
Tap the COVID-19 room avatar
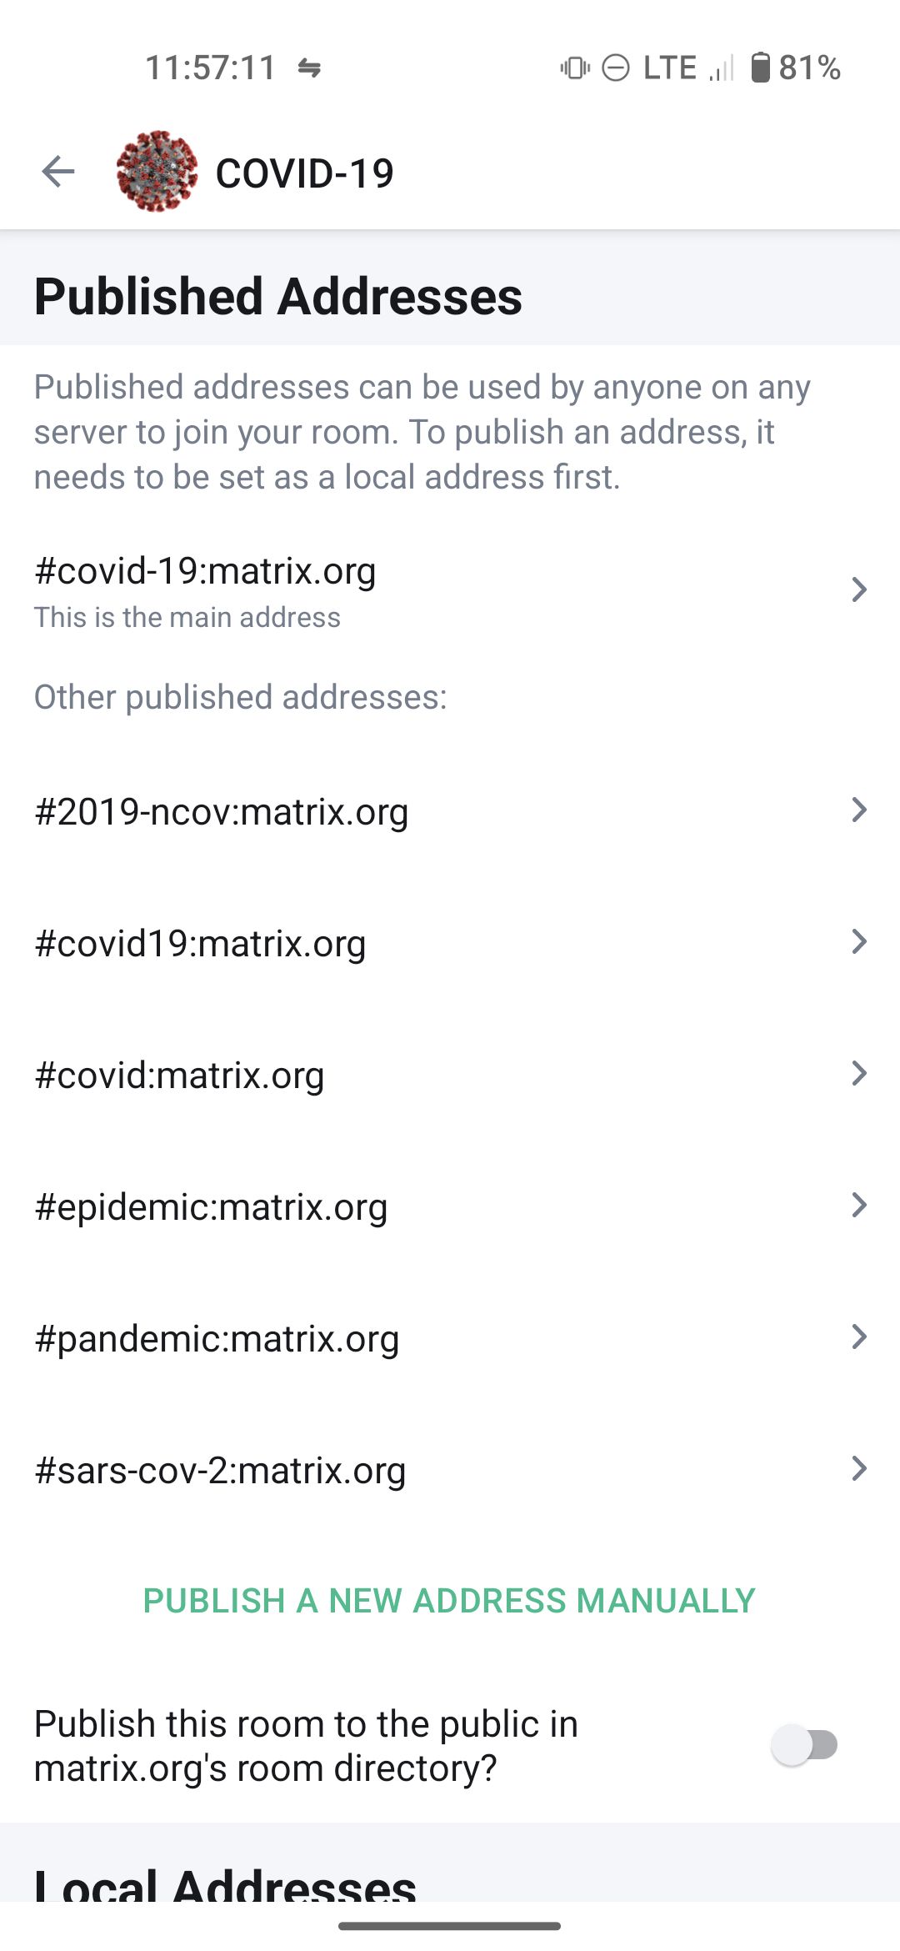click(157, 172)
